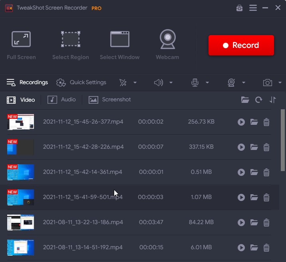
Task: Open folder location of 13-14-51-192.mp4
Action: (254, 247)
